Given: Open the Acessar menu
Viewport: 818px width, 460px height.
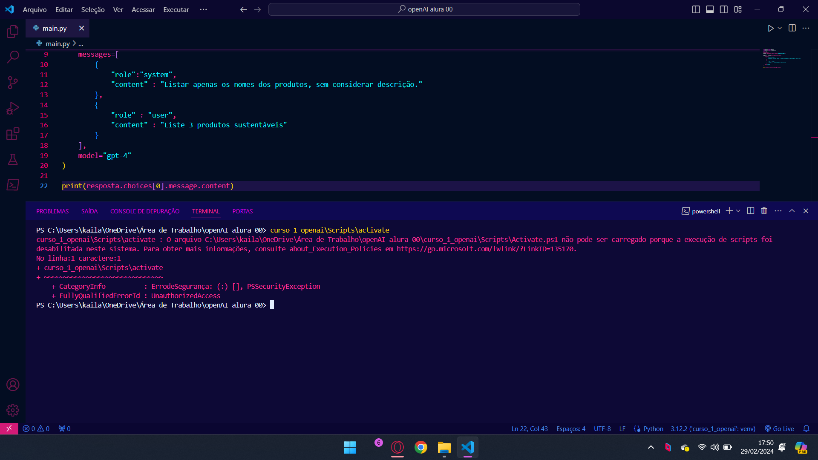Looking at the screenshot, I should coord(143,9).
